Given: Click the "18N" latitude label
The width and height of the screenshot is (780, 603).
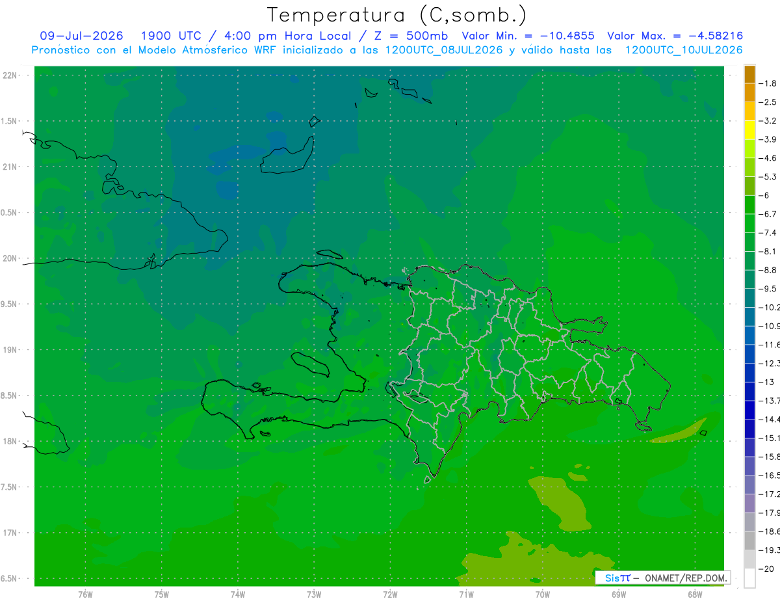Looking at the screenshot, I should pos(10,442).
